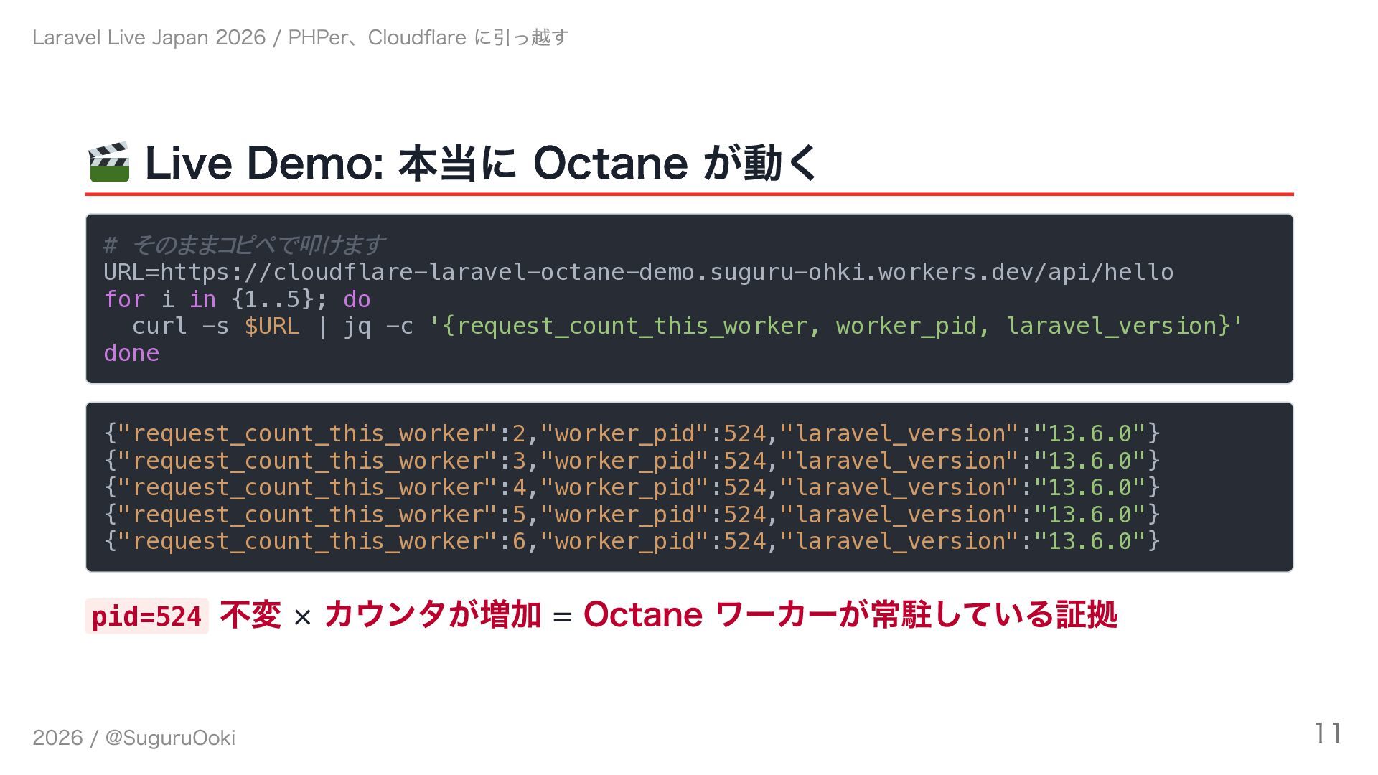The image size is (1378, 775).
Task: Click the JSON output line with count 4
Action: (632, 487)
